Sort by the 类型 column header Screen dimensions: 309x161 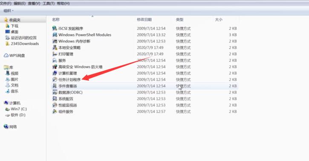coord(179,20)
